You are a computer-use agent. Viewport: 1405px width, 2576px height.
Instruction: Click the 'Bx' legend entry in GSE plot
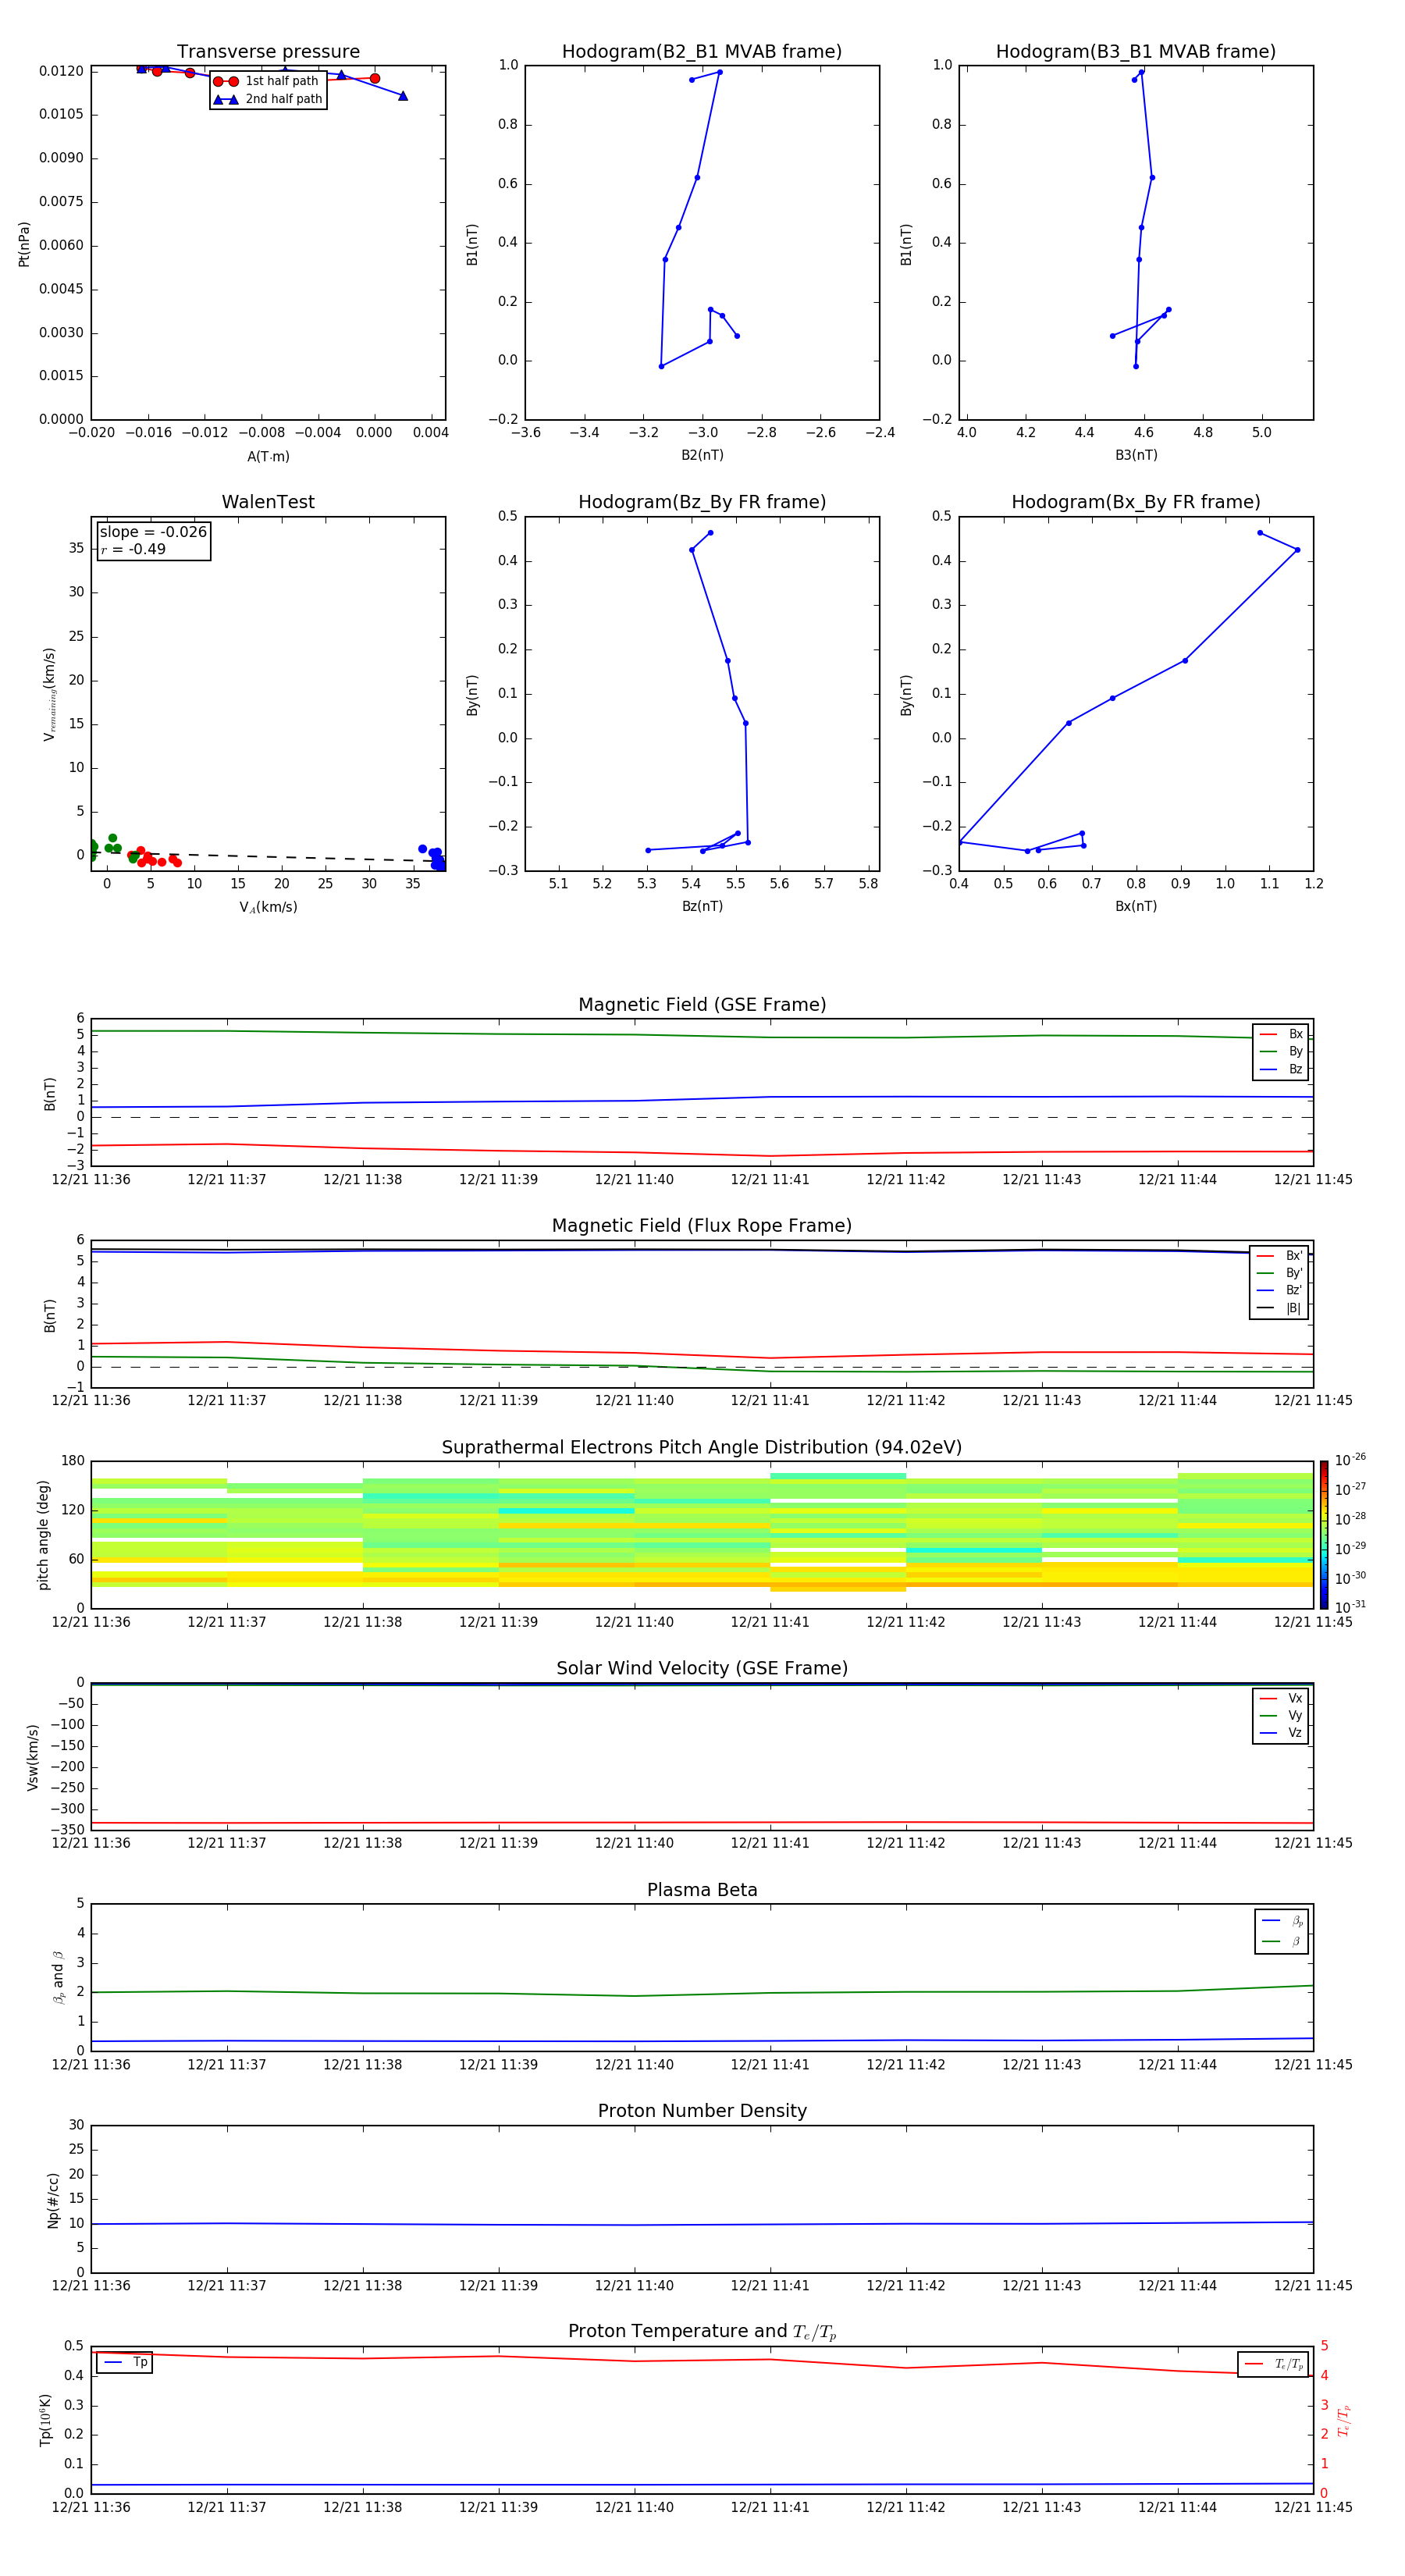click(x=1281, y=1034)
